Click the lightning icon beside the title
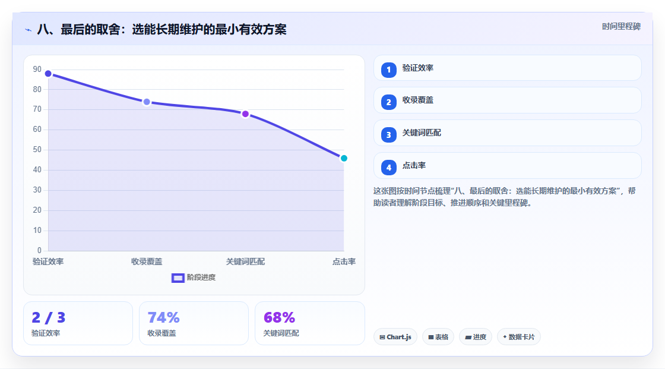The height and width of the screenshot is (369, 665). click(28, 30)
